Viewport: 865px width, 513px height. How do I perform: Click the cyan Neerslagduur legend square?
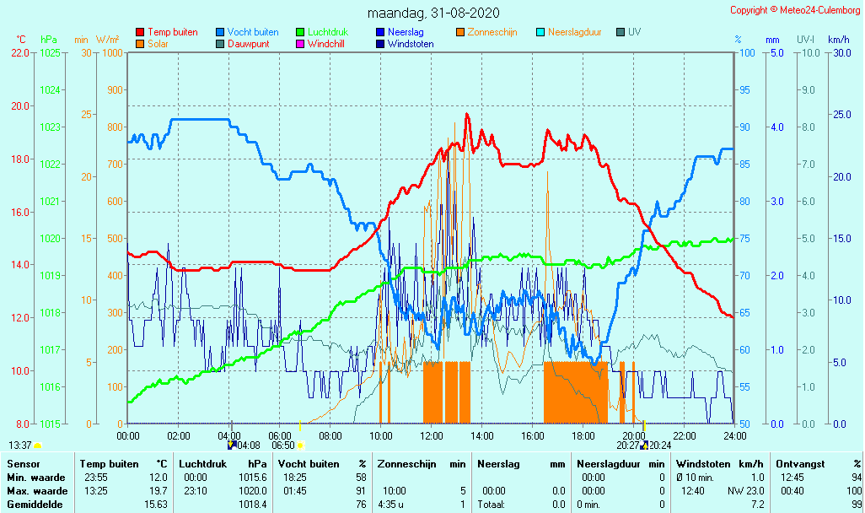540,33
